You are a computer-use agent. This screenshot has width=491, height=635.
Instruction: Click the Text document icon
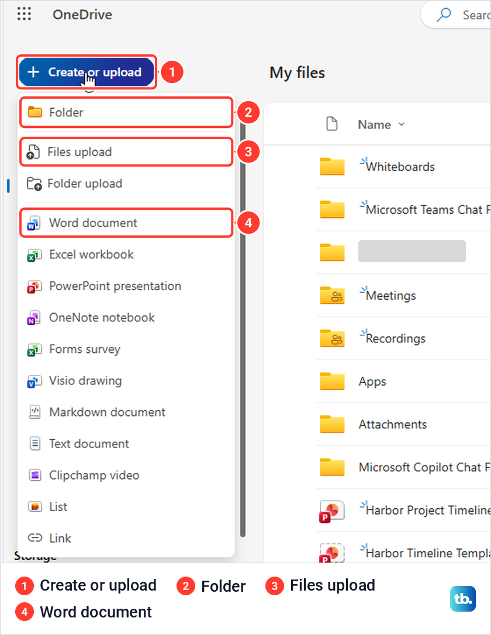tap(35, 444)
